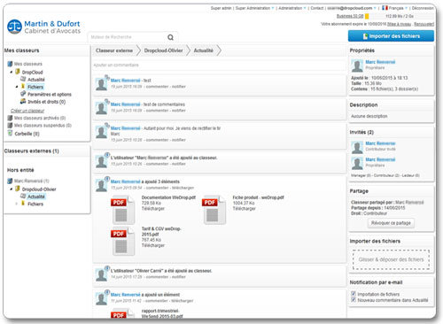Toggle Importation de fichiers notification checkbox

[x=354, y=294]
